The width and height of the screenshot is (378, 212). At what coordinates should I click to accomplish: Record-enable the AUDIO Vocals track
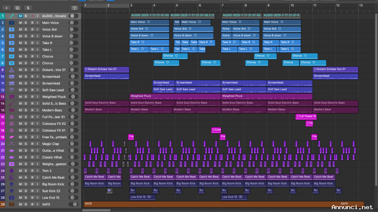click(x=32, y=16)
